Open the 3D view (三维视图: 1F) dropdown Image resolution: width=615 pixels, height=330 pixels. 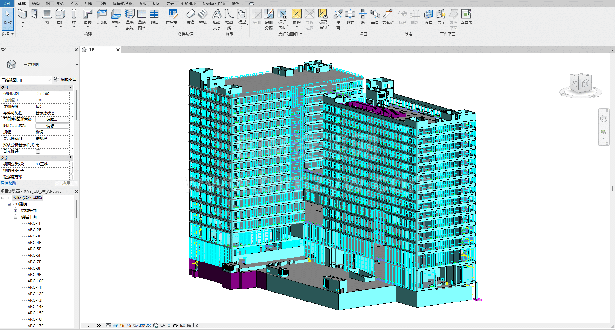[x=49, y=80]
